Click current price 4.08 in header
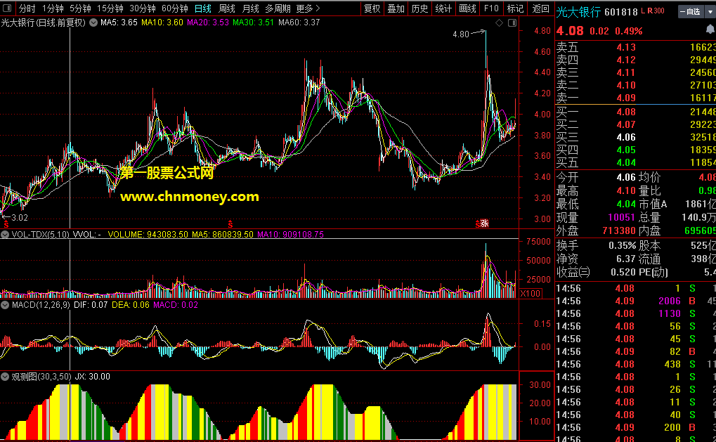Viewport: 716px width, 442px height. click(569, 31)
